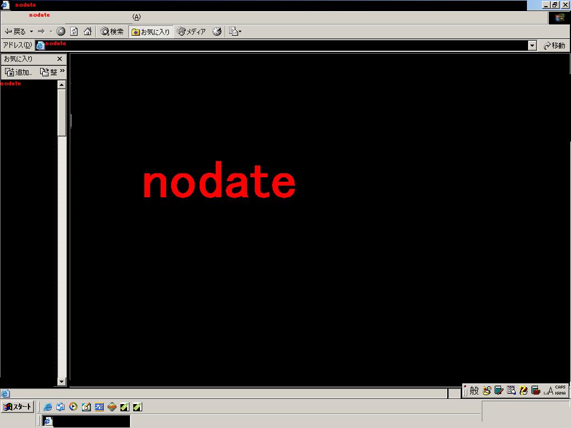Click the IME input style icon
The width and height of the screenshot is (571, 428).
pyautogui.click(x=487, y=391)
